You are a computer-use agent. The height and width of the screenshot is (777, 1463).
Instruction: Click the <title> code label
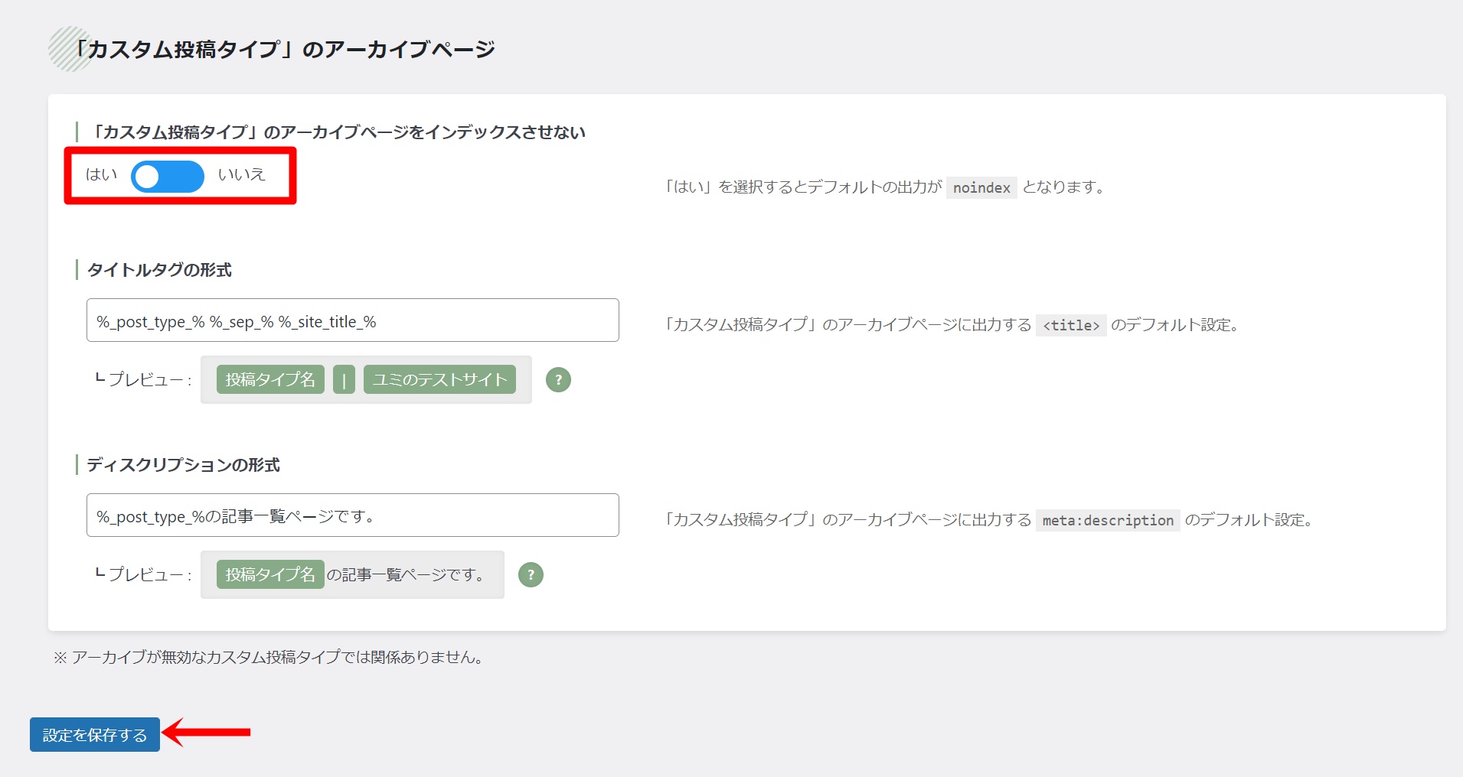(1070, 326)
